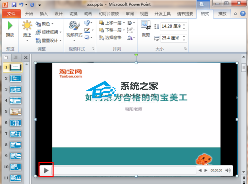Open Customize Quick Access Toolbar dropdown

click(x=40, y=5)
